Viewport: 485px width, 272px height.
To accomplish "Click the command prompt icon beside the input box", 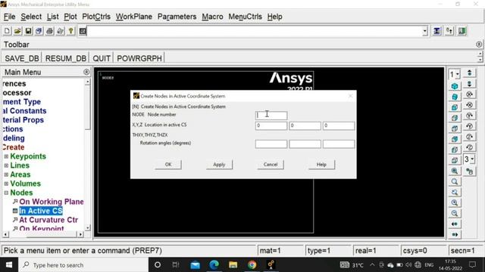I will click(83, 31).
